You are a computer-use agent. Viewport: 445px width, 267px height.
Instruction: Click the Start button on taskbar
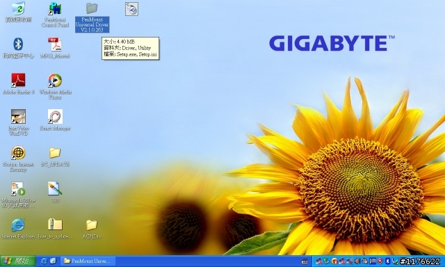18,261
